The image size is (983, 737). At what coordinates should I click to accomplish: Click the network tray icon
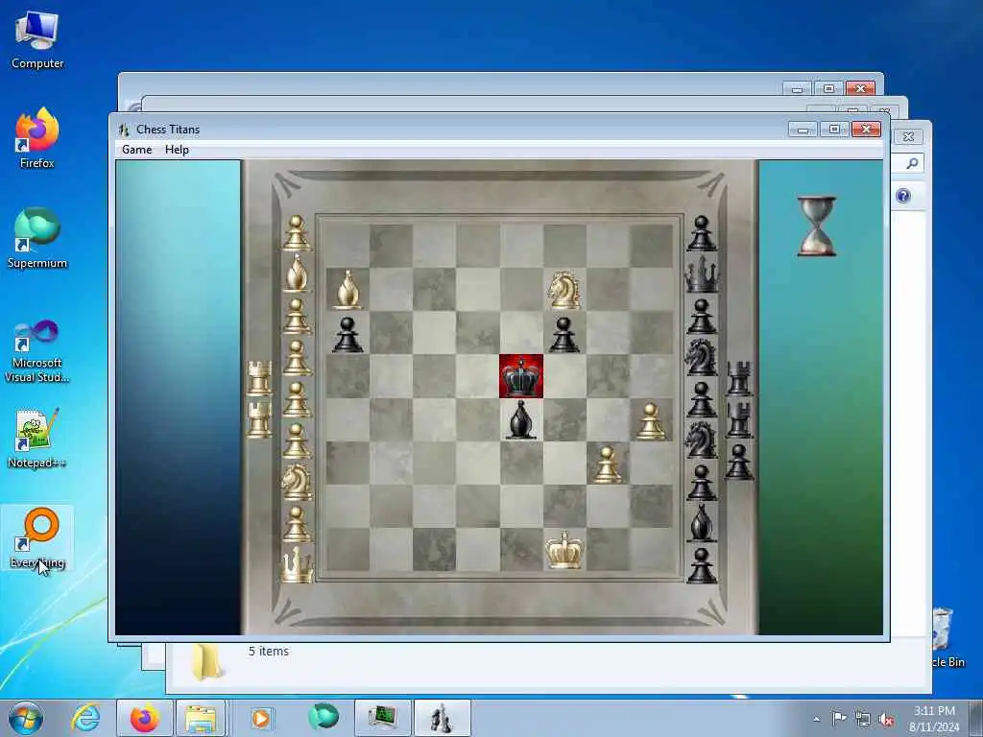coord(863,720)
